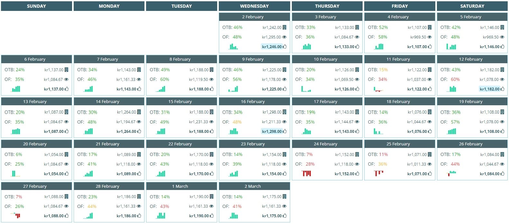The width and height of the screenshot is (509, 224).
Task: Click the highlighted kr1,182.00 price field
Action: (490, 89)
